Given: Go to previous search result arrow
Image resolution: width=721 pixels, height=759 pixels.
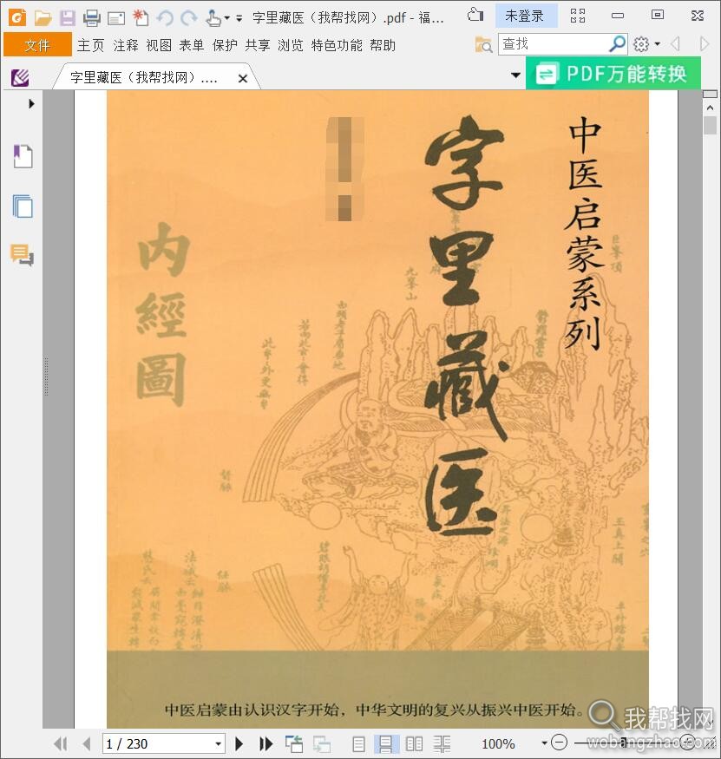Looking at the screenshot, I should pos(676,44).
